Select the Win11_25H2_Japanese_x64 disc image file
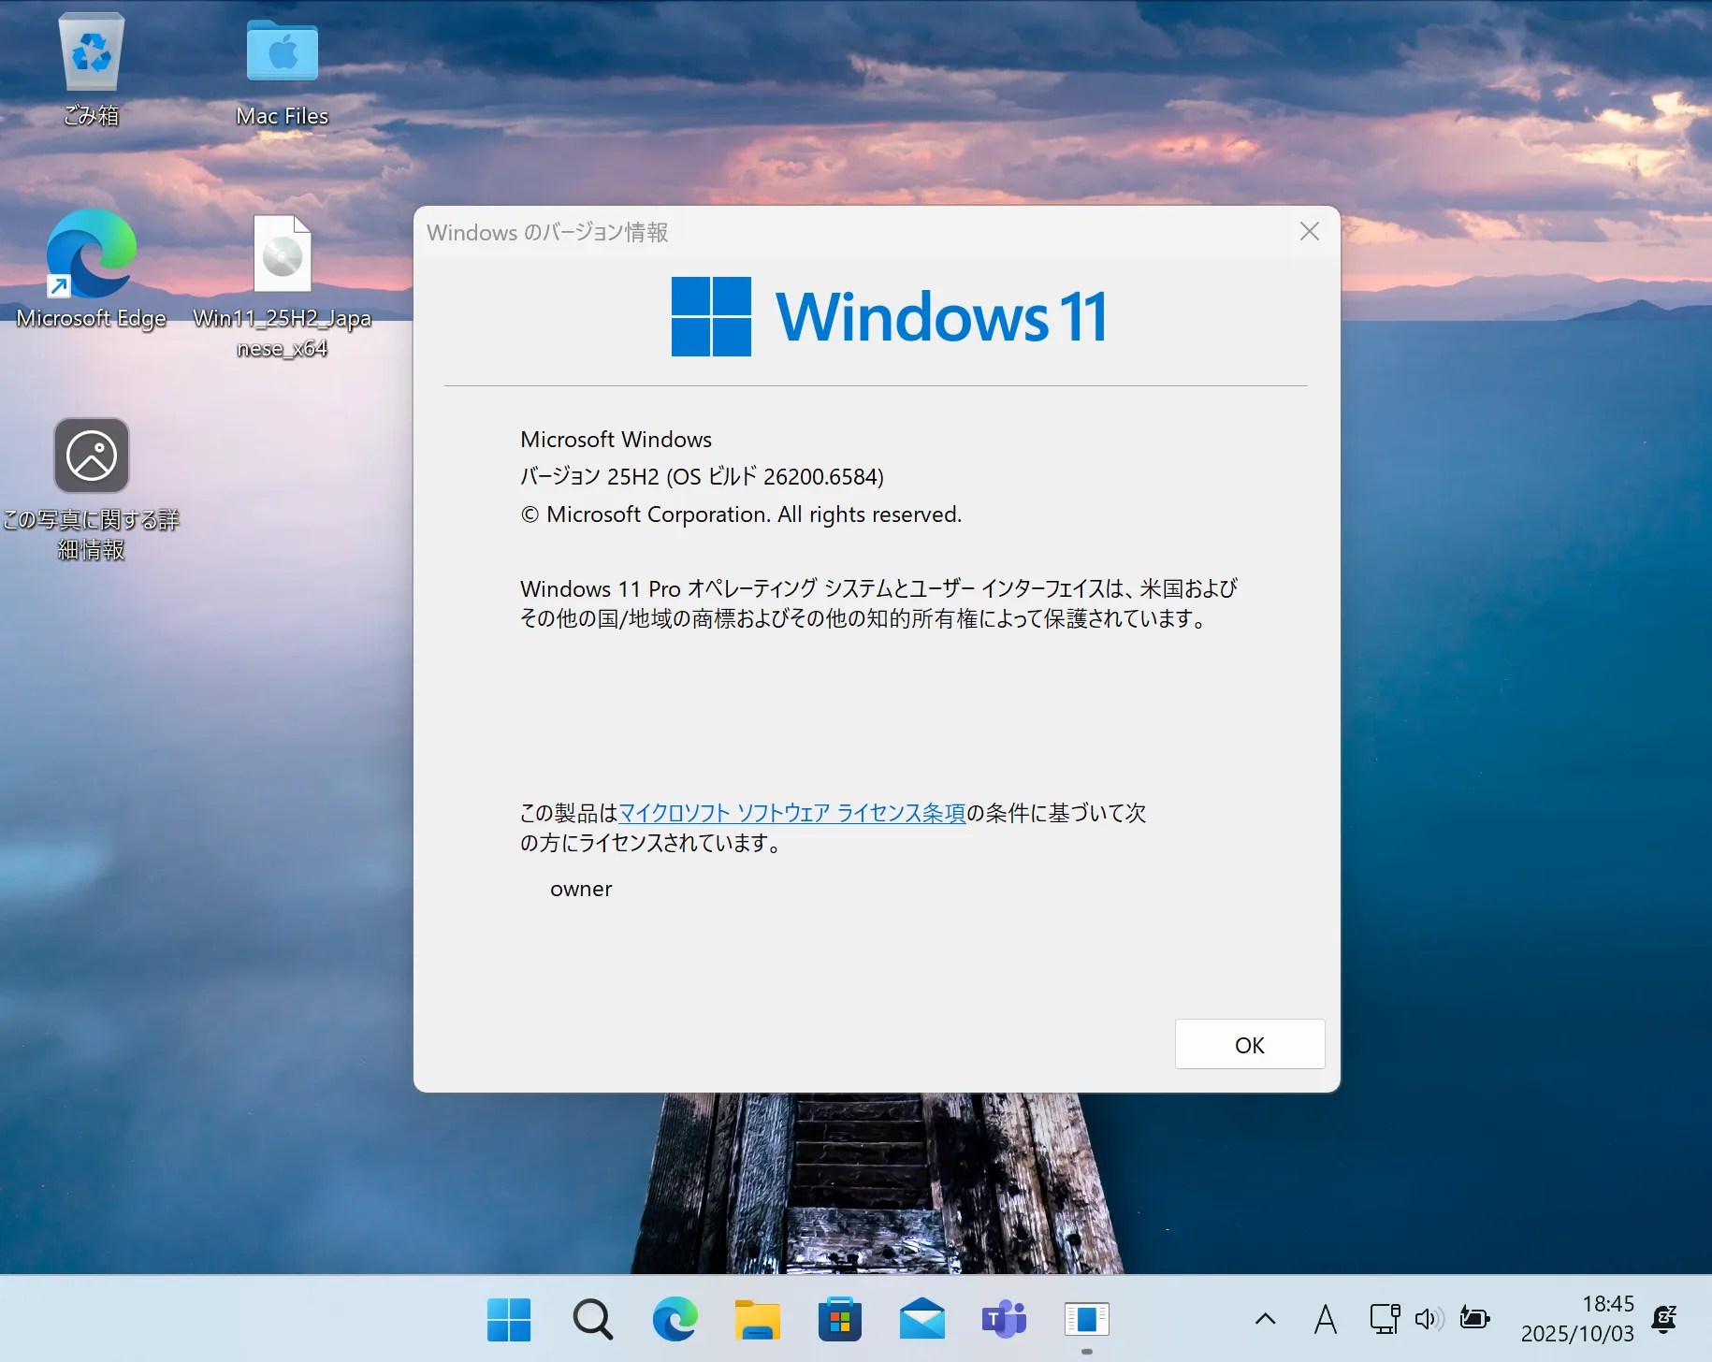 click(x=283, y=286)
